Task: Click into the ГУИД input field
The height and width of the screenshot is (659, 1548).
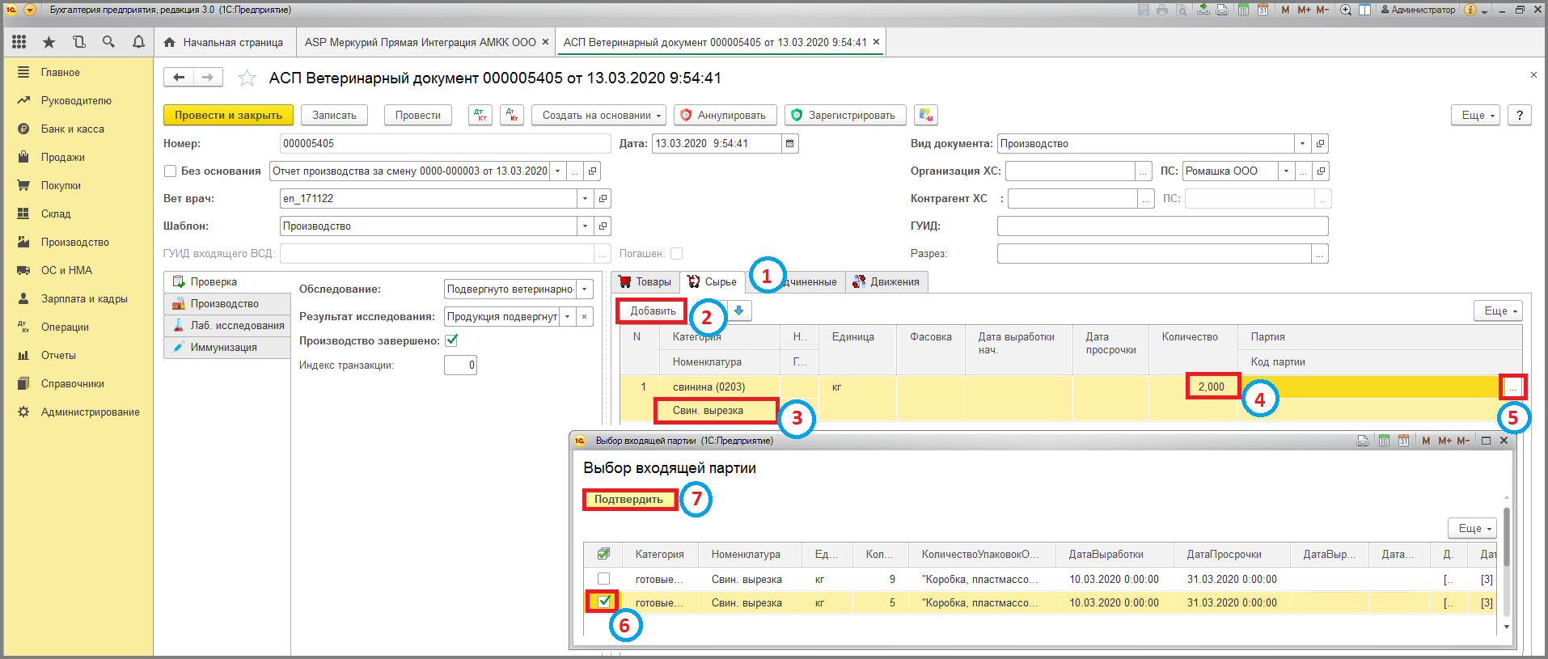Action: [x=1162, y=226]
